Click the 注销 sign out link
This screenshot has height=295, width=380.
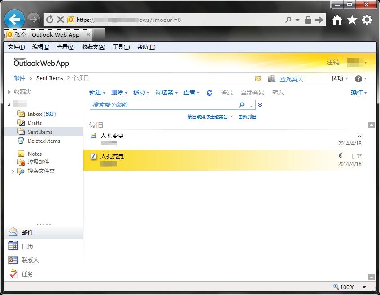coord(332,62)
